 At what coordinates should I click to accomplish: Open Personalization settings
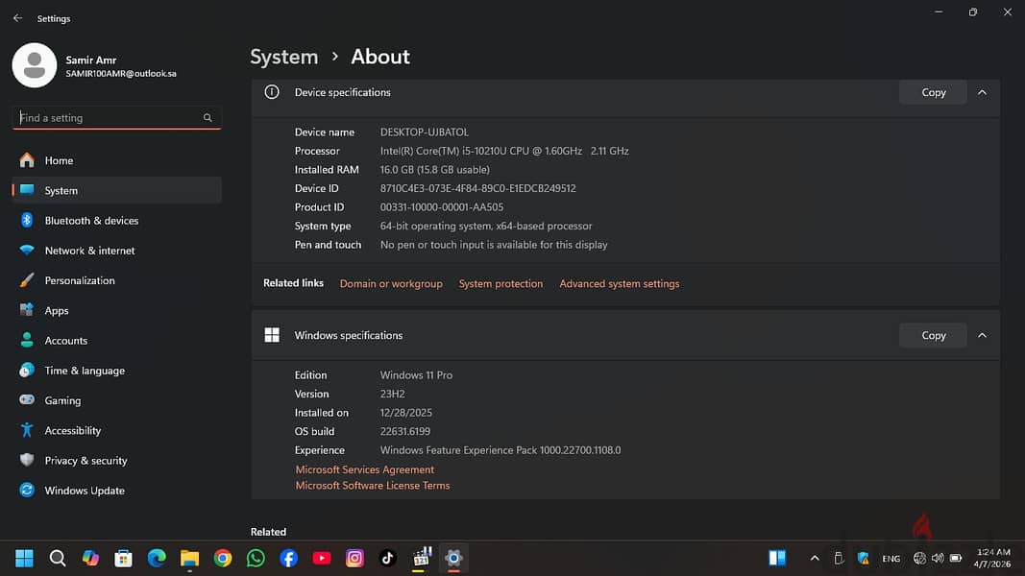pos(116,280)
